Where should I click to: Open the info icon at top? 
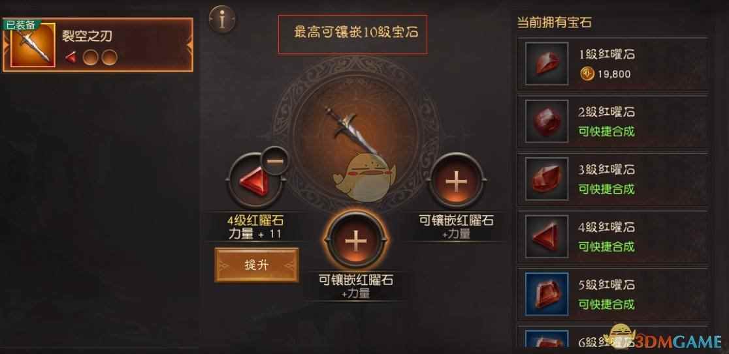[x=221, y=20]
